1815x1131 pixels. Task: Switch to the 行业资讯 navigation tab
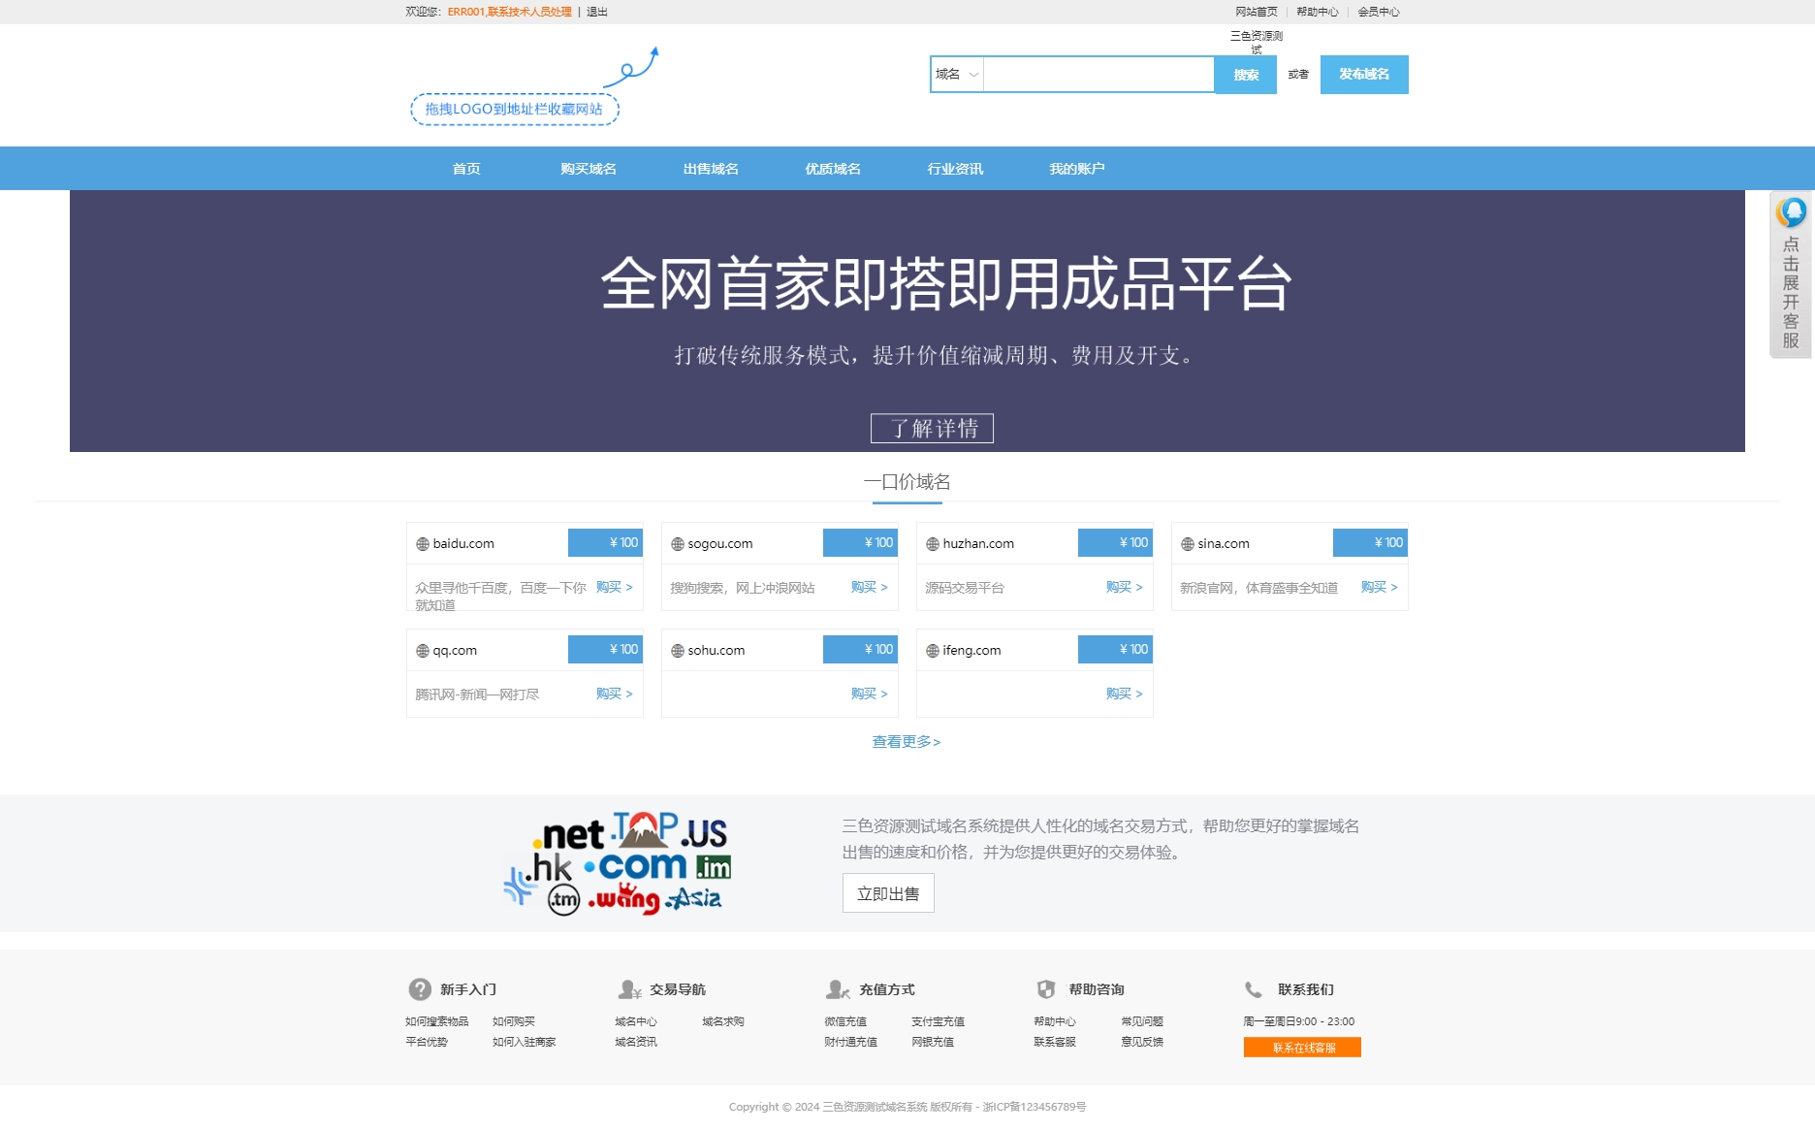point(955,168)
